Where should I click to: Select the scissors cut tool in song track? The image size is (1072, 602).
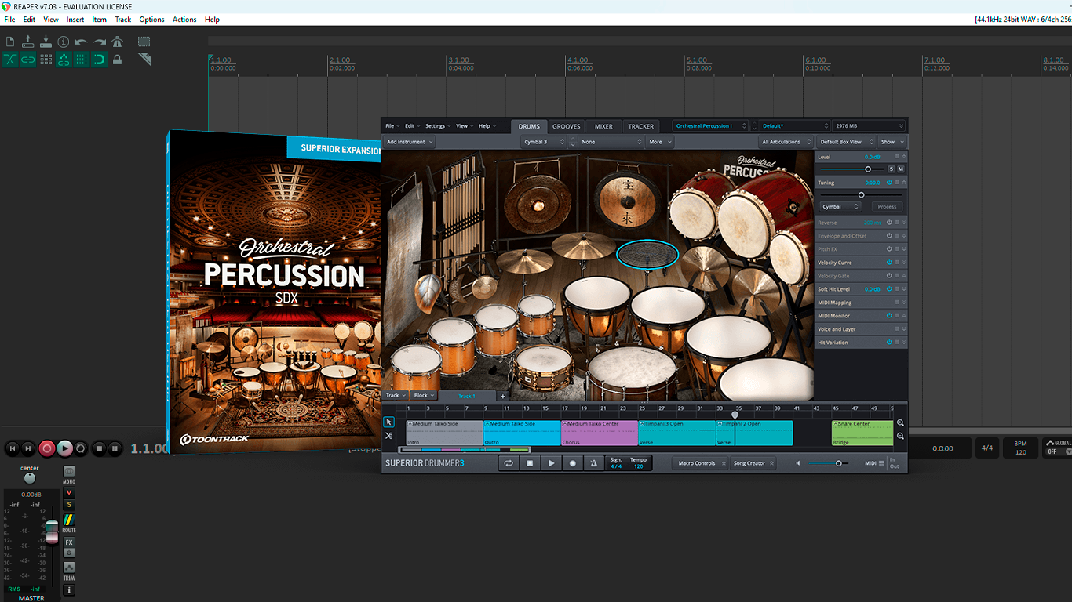[x=388, y=436]
